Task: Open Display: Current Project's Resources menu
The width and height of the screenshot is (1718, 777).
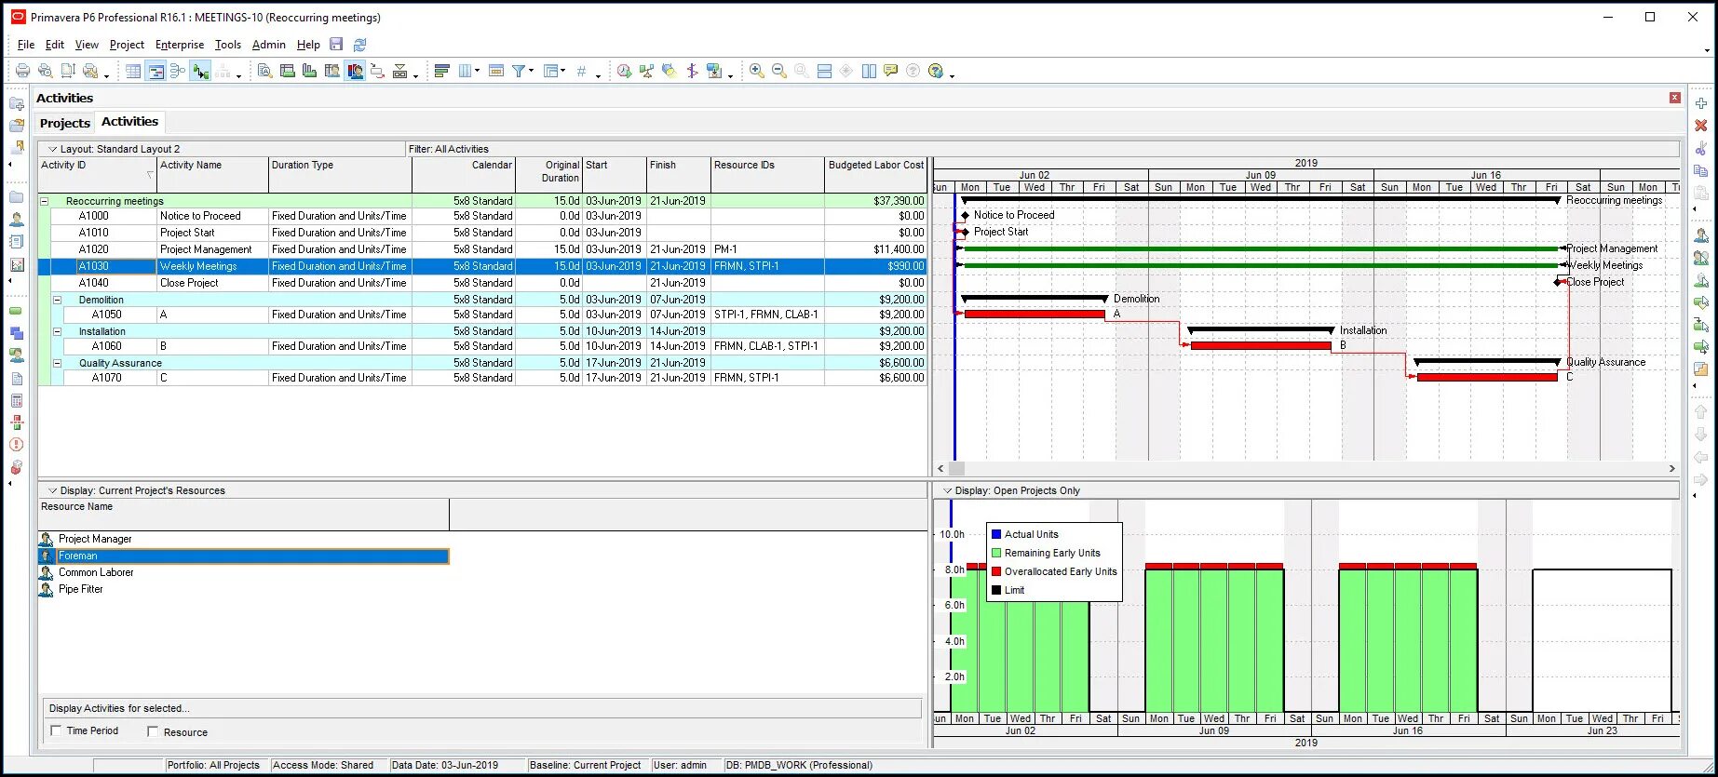Action: [53, 490]
